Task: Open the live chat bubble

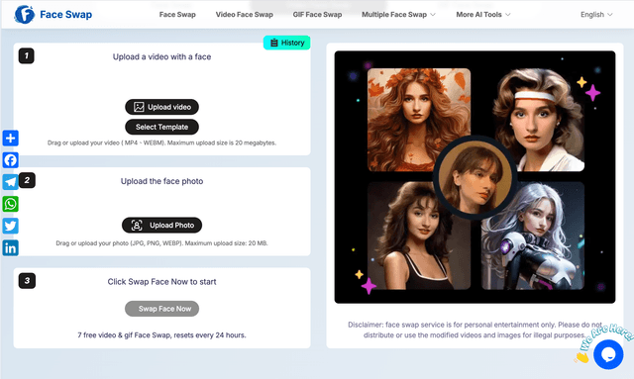Action: 608,354
